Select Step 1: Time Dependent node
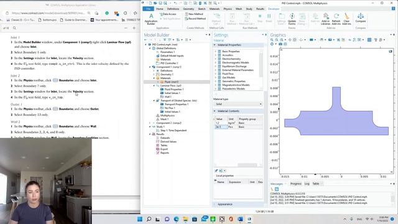This screenshot has width=398, height=224. pos(174,130)
